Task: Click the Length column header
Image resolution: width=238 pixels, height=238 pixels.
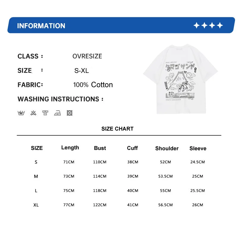Action: 70,148
